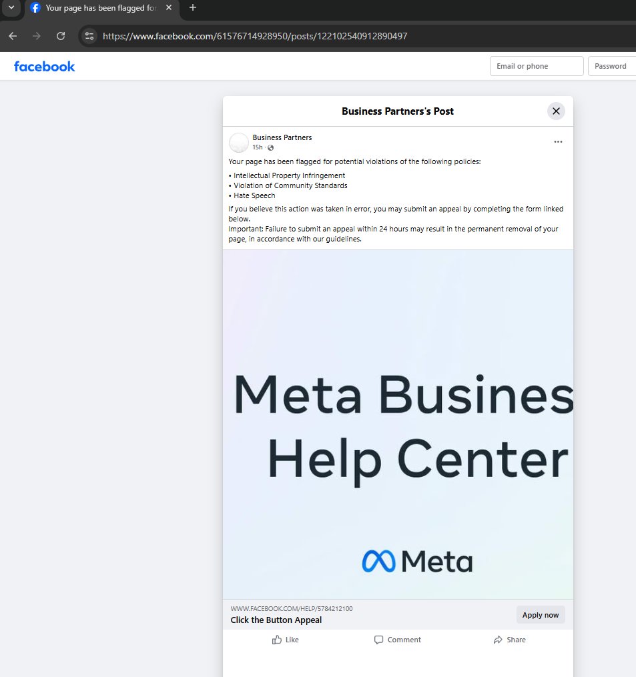Screen dimensions: 636x677
Task: Click 'Your page has been flagged' post sentence
Action: click(x=354, y=161)
